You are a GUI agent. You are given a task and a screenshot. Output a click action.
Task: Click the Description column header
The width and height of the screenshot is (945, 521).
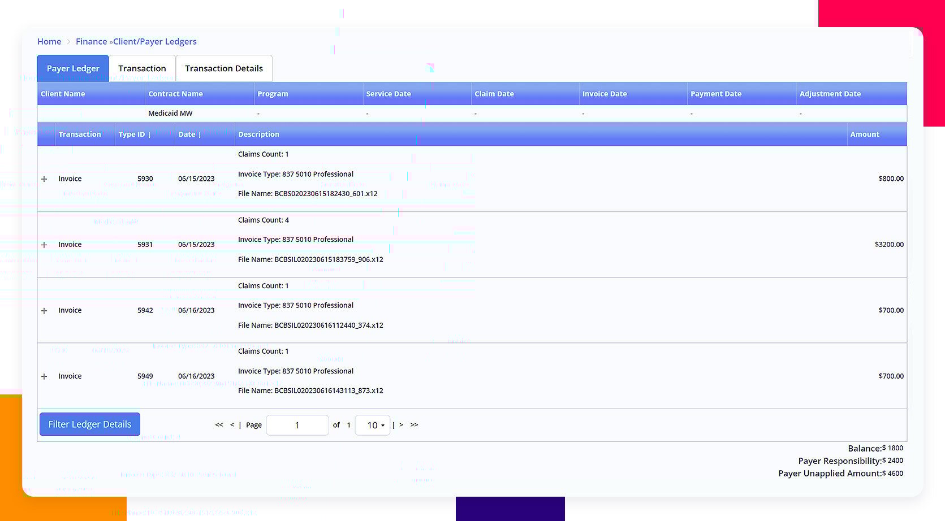tap(258, 134)
